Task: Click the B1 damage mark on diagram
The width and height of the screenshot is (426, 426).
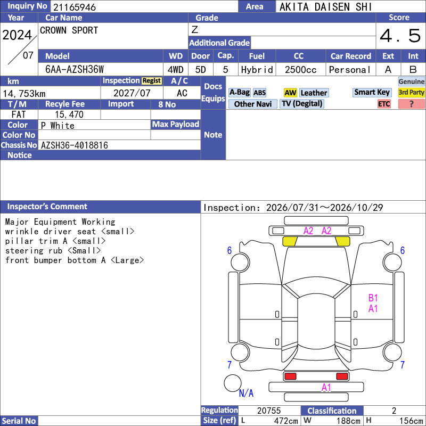Action: [x=373, y=298]
